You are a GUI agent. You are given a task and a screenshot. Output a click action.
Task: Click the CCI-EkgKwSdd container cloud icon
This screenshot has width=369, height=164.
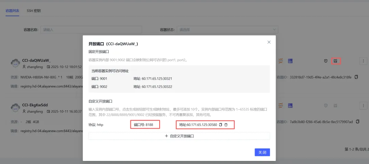pos(15,108)
